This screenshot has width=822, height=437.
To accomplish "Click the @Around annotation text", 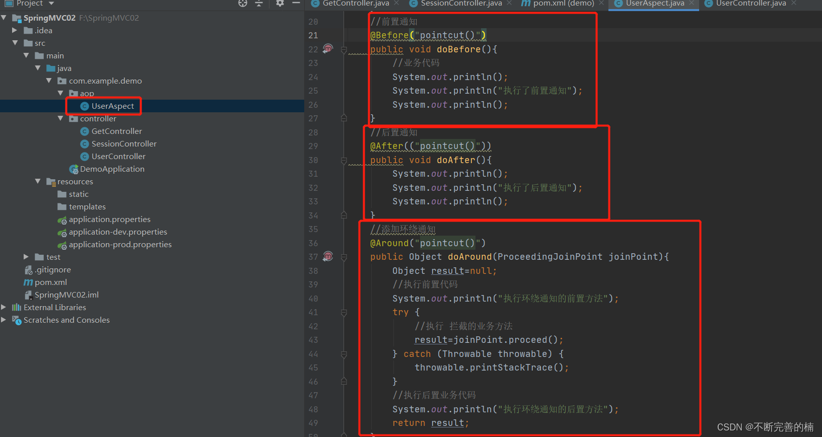I will (x=389, y=243).
